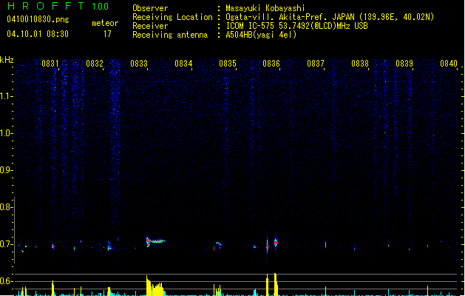Screen dimensions: 465x296
Task: Click time marker 0833
Action: pos(139,64)
